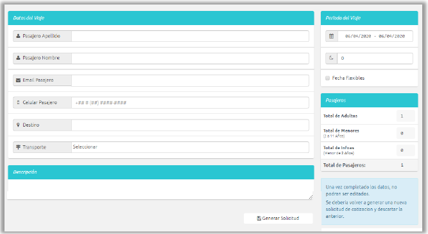Grab the Descripción textarea resize handle

click(x=311, y=197)
